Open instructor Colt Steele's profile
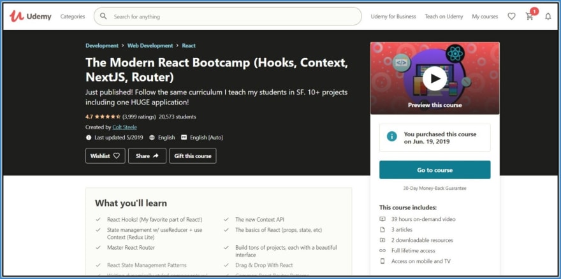The width and height of the screenshot is (561, 279). (124, 127)
